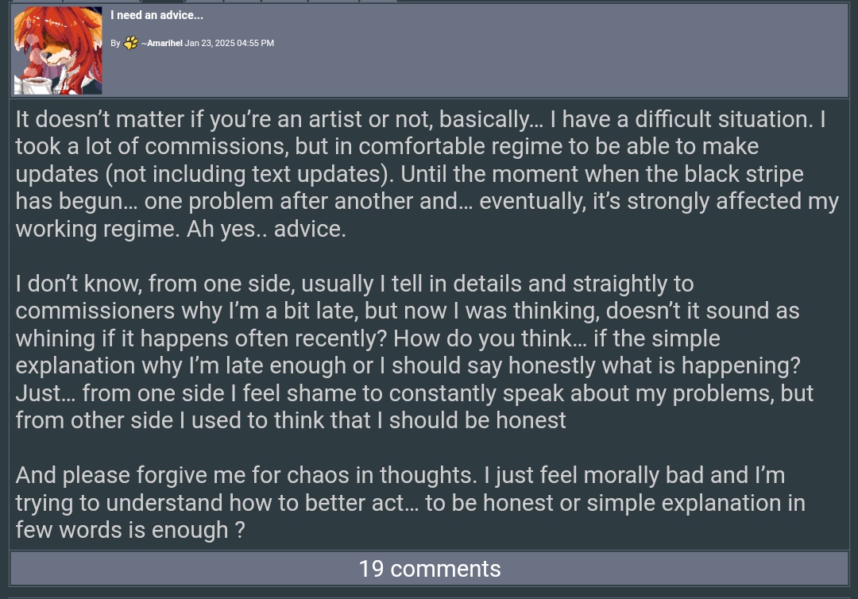
Task: Open the ~Amarihel user profile link
Action: (x=162, y=43)
